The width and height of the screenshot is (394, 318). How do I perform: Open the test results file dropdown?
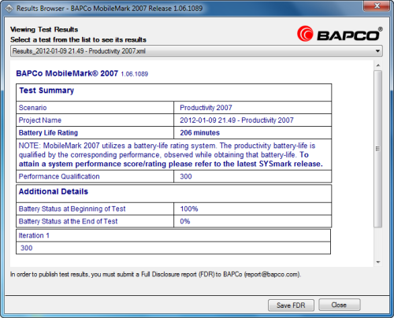[196, 51]
